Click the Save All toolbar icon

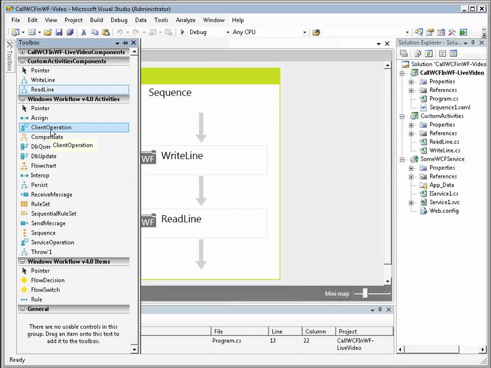pyautogui.click(x=70, y=32)
